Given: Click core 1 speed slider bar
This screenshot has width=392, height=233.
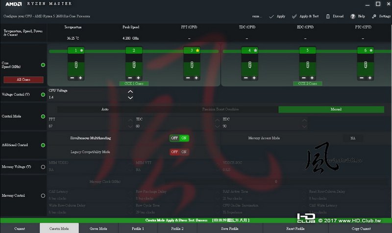Looking at the screenshot, I should tap(76, 65).
